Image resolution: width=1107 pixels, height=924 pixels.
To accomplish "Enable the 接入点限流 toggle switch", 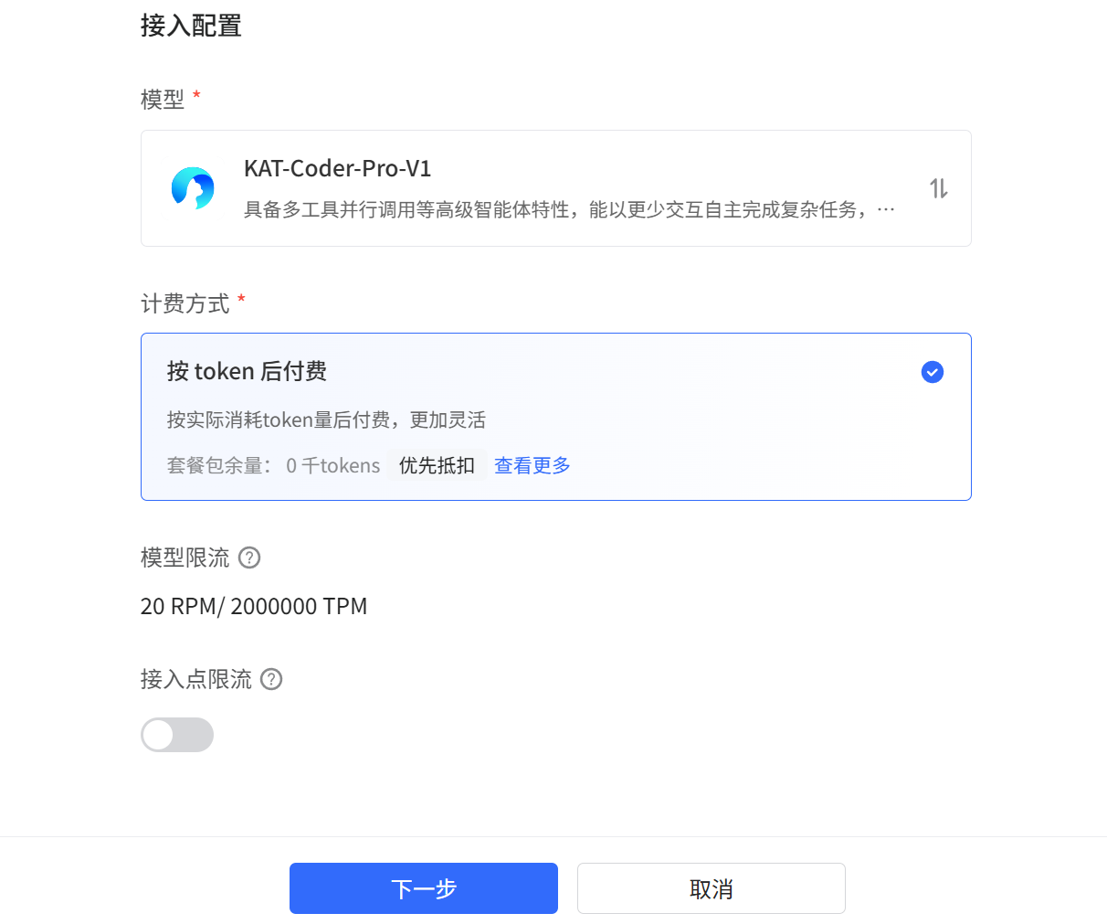I will click(177, 735).
